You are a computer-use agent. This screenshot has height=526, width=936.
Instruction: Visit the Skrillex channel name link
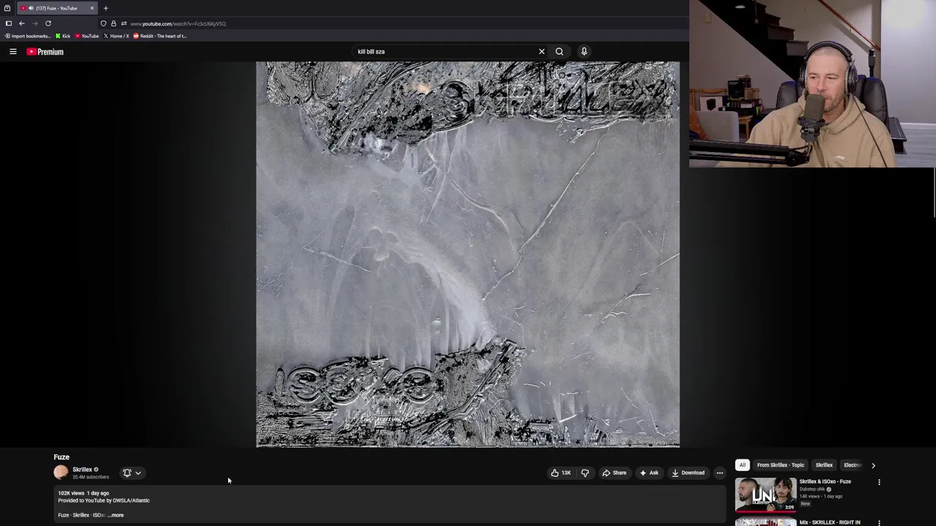(82, 470)
